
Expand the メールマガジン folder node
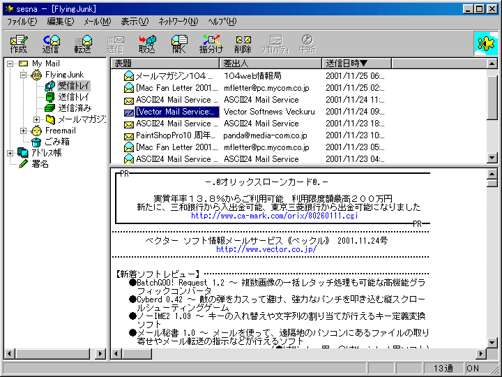(36, 119)
